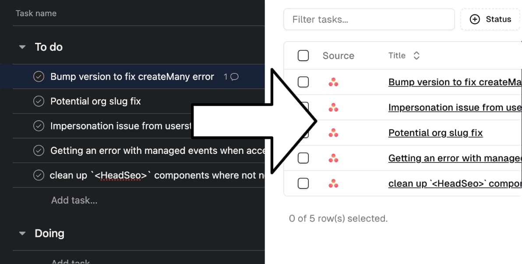The height and width of the screenshot is (264, 522).
Task: Complete the 'Getting an error with managed events' task
Action: [x=39, y=151]
